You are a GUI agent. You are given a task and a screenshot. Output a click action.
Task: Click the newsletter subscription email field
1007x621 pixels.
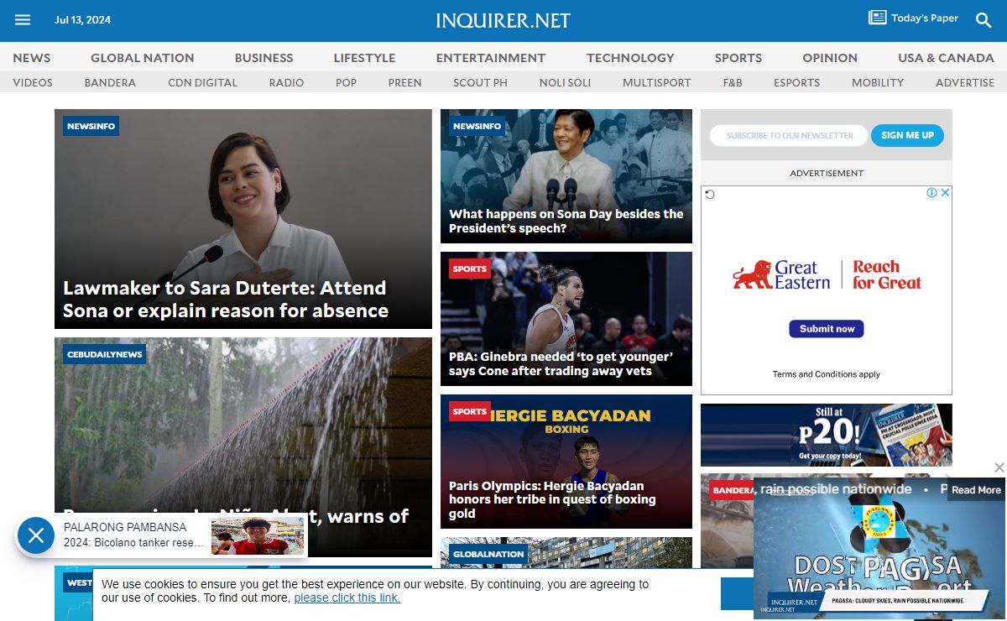tap(789, 135)
